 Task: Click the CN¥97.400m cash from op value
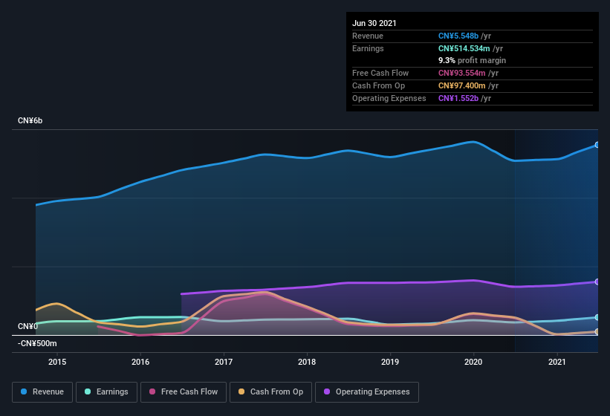[462, 85]
